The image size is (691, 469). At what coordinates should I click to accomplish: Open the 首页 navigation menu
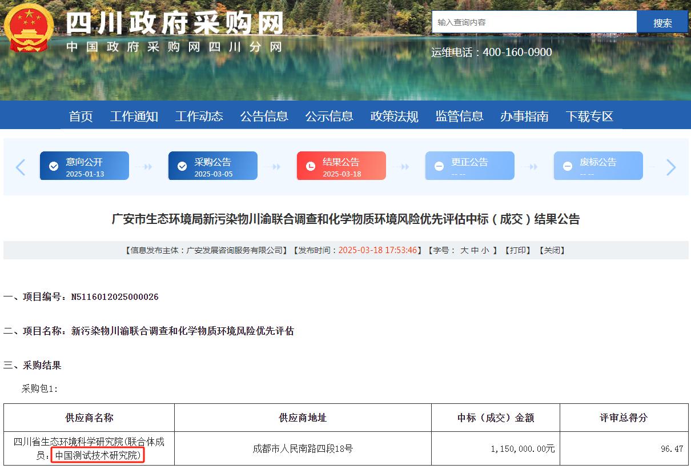[81, 117]
